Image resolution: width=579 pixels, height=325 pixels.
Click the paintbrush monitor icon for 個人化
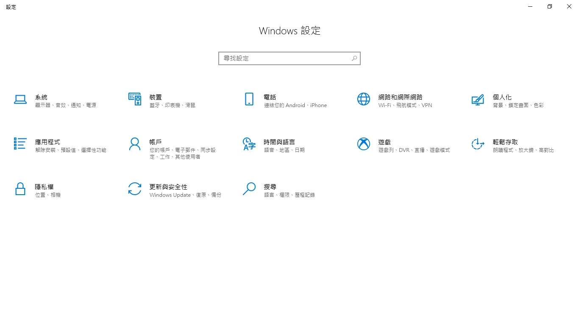pyautogui.click(x=478, y=99)
